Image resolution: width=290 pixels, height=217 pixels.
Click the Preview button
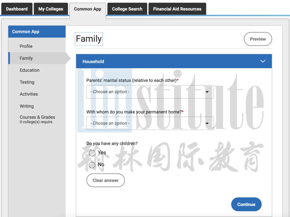(x=258, y=39)
